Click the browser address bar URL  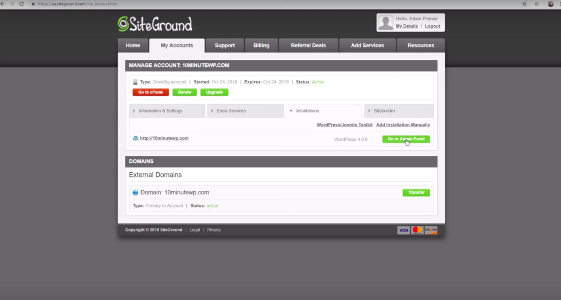click(x=77, y=4)
